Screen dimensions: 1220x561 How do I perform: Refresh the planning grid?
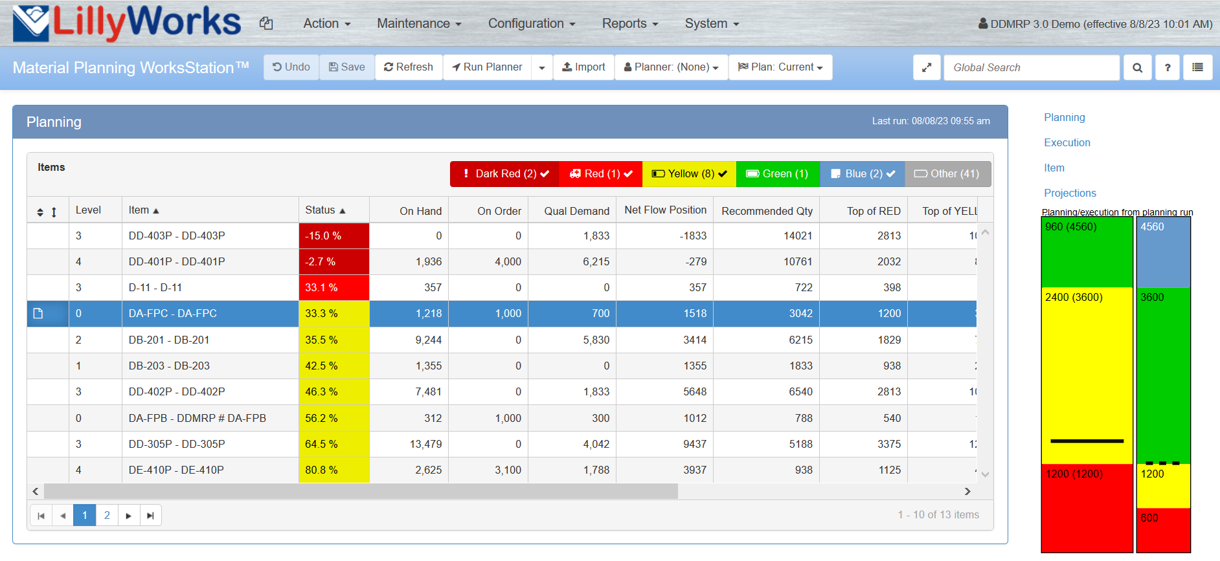click(x=409, y=67)
